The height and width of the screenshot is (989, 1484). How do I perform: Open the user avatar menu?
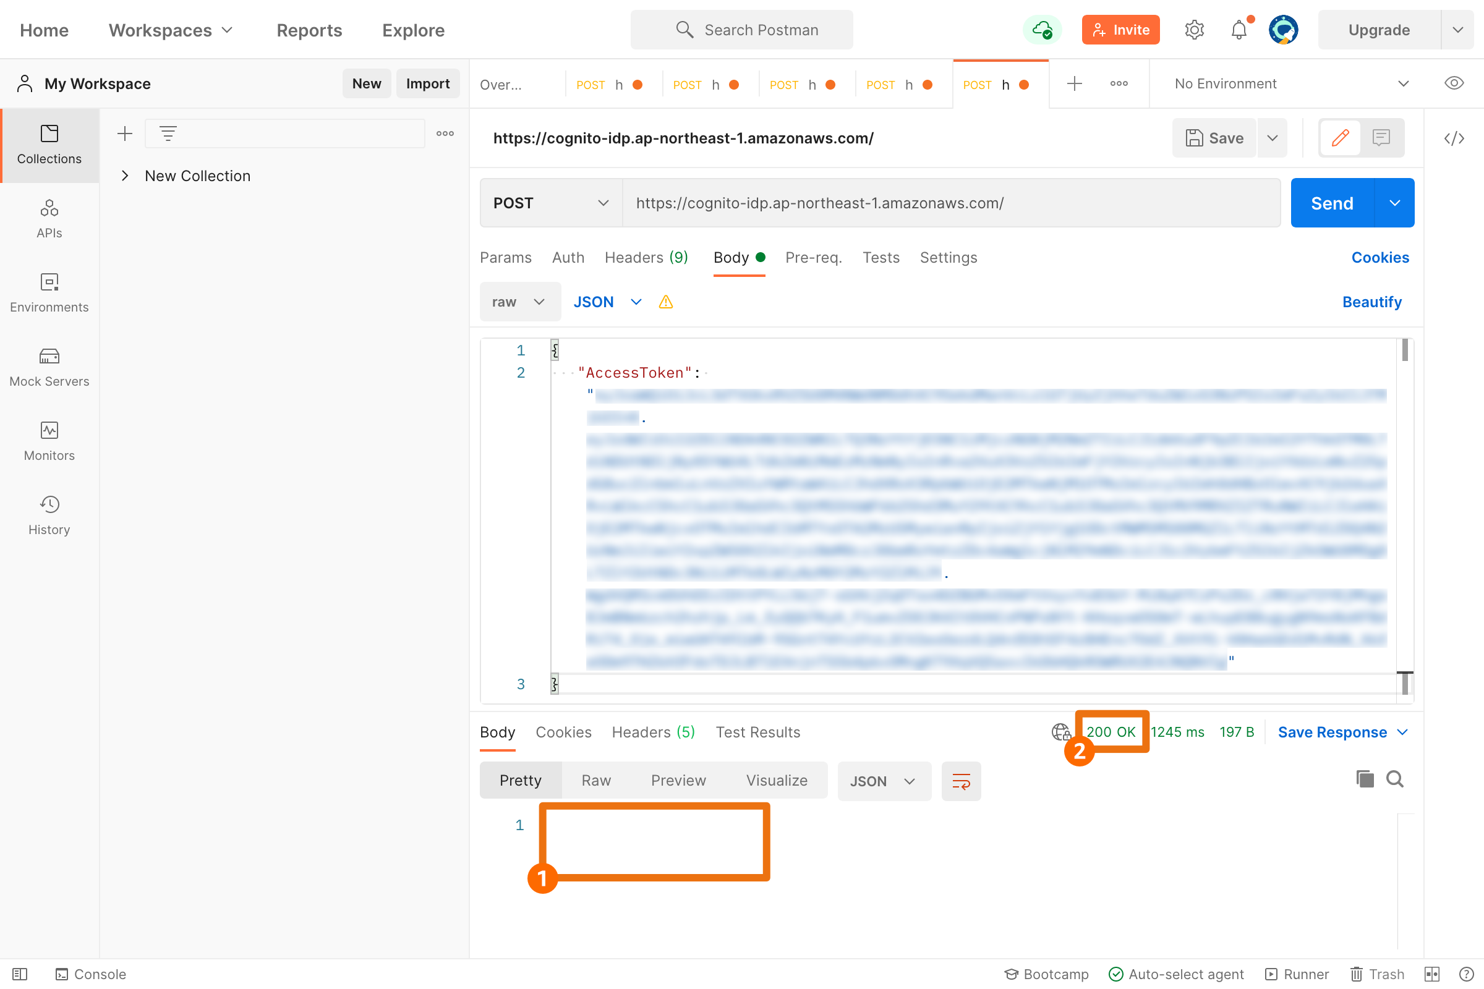coord(1284,30)
